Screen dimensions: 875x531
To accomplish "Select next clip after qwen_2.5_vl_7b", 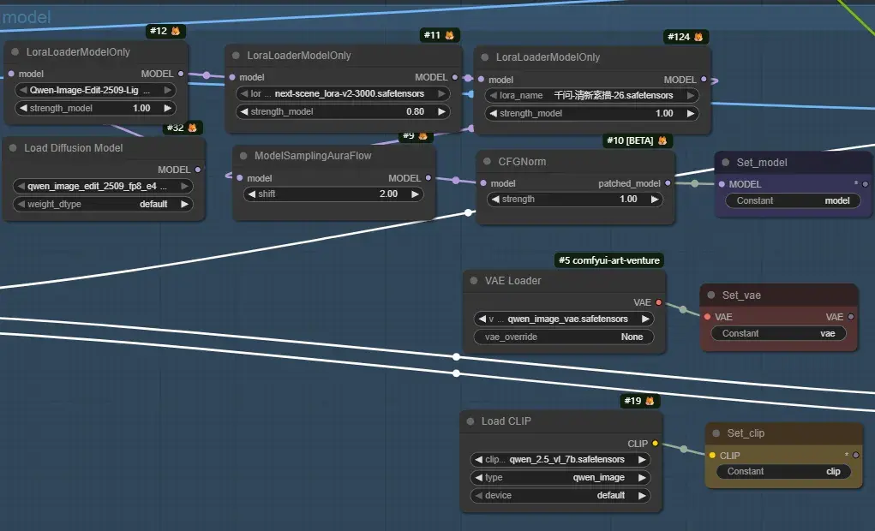I will 642,460.
